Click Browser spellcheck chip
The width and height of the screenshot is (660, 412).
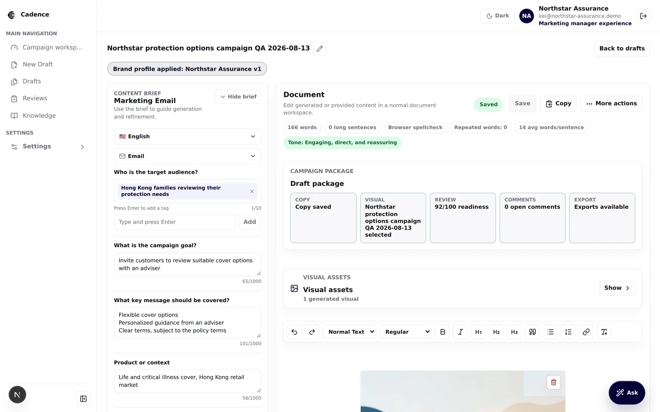pyautogui.click(x=415, y=128)
